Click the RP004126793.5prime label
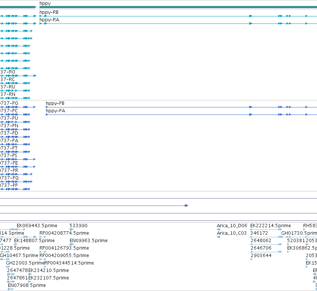Viewport: 317px width, 291px height. (64, 248)
